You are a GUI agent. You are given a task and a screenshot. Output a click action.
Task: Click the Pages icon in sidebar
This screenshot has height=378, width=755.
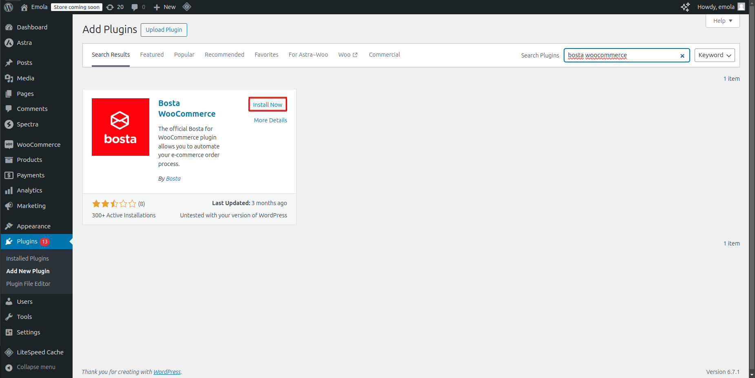[9, 94]
